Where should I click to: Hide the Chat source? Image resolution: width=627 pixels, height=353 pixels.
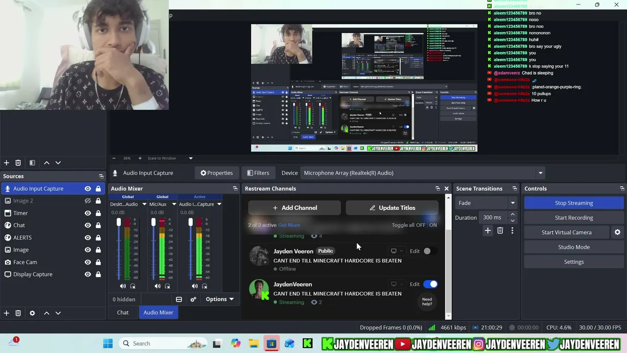pyautogui.click(x=88, y=226)
